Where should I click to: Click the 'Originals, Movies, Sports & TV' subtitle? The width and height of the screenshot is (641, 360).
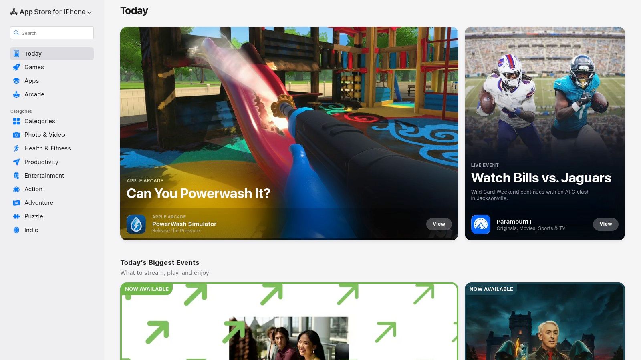(531, 228)
